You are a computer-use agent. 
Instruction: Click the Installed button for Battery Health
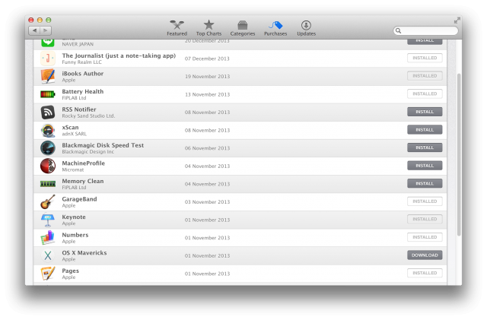pyautogui.click(x=425, y=93)
